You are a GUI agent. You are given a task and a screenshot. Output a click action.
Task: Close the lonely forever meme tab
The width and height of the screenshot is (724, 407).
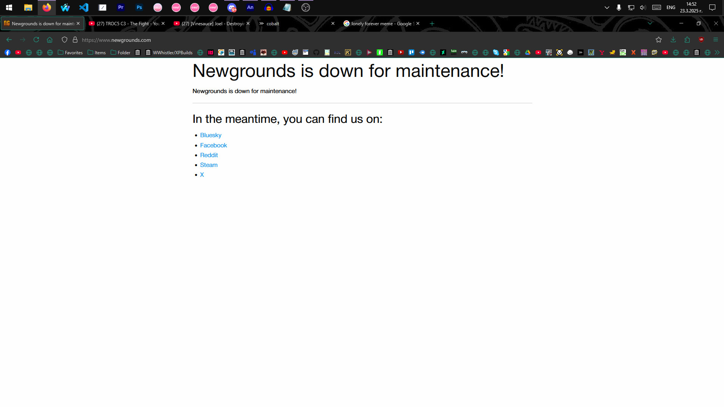(418, 23)
